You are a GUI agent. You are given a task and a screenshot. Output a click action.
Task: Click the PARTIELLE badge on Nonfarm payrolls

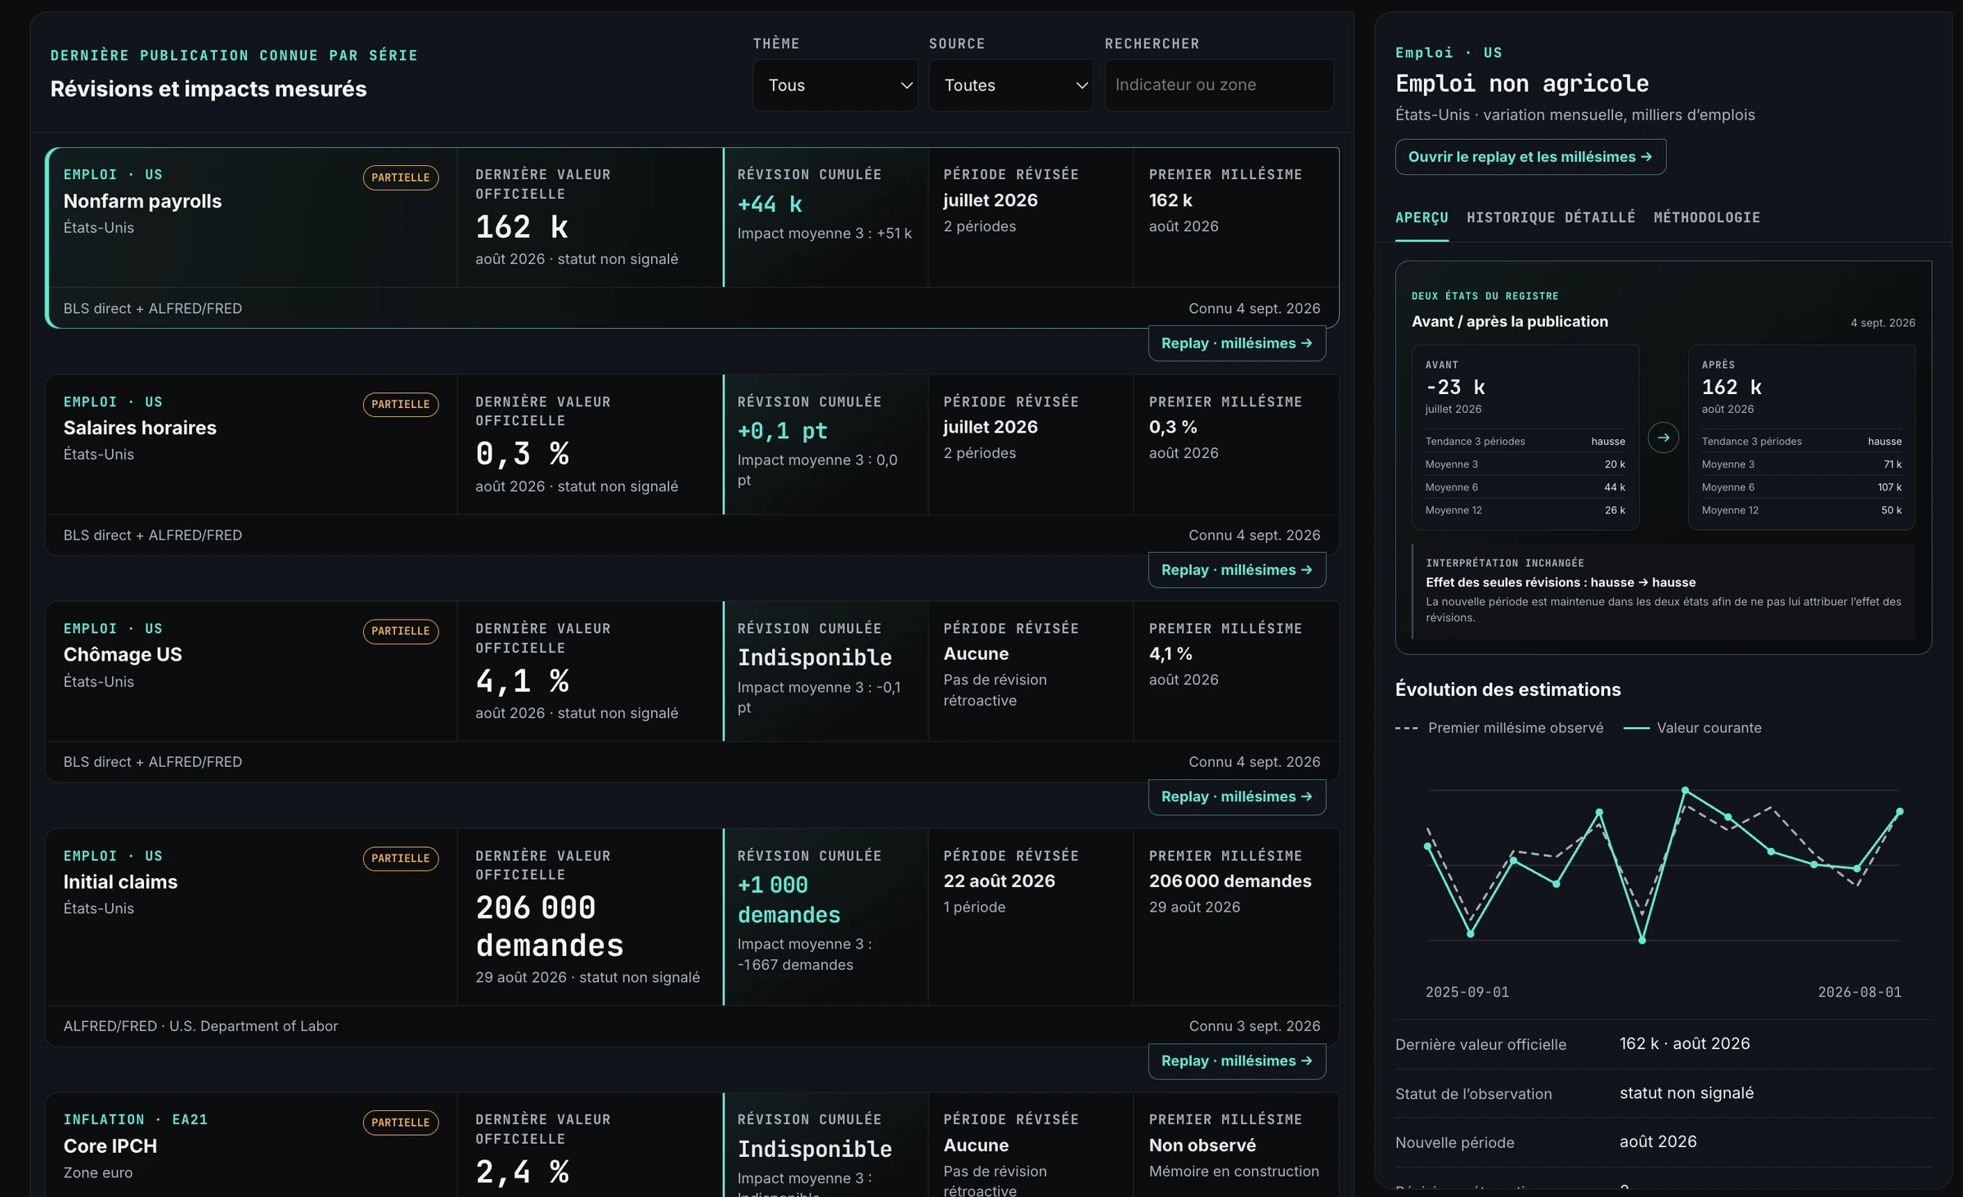(x=401, y=177)
